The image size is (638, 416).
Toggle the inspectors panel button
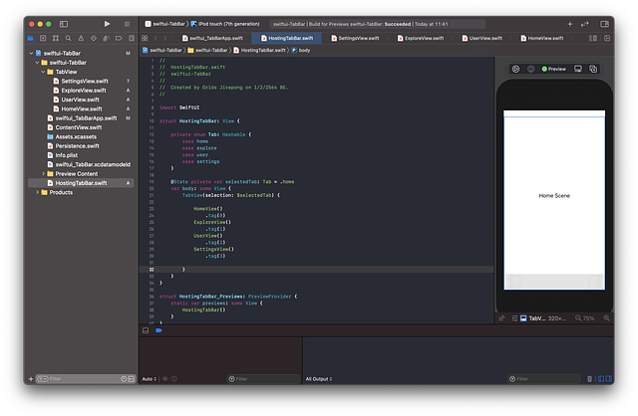pyautogui.click(x=605, y=24)
